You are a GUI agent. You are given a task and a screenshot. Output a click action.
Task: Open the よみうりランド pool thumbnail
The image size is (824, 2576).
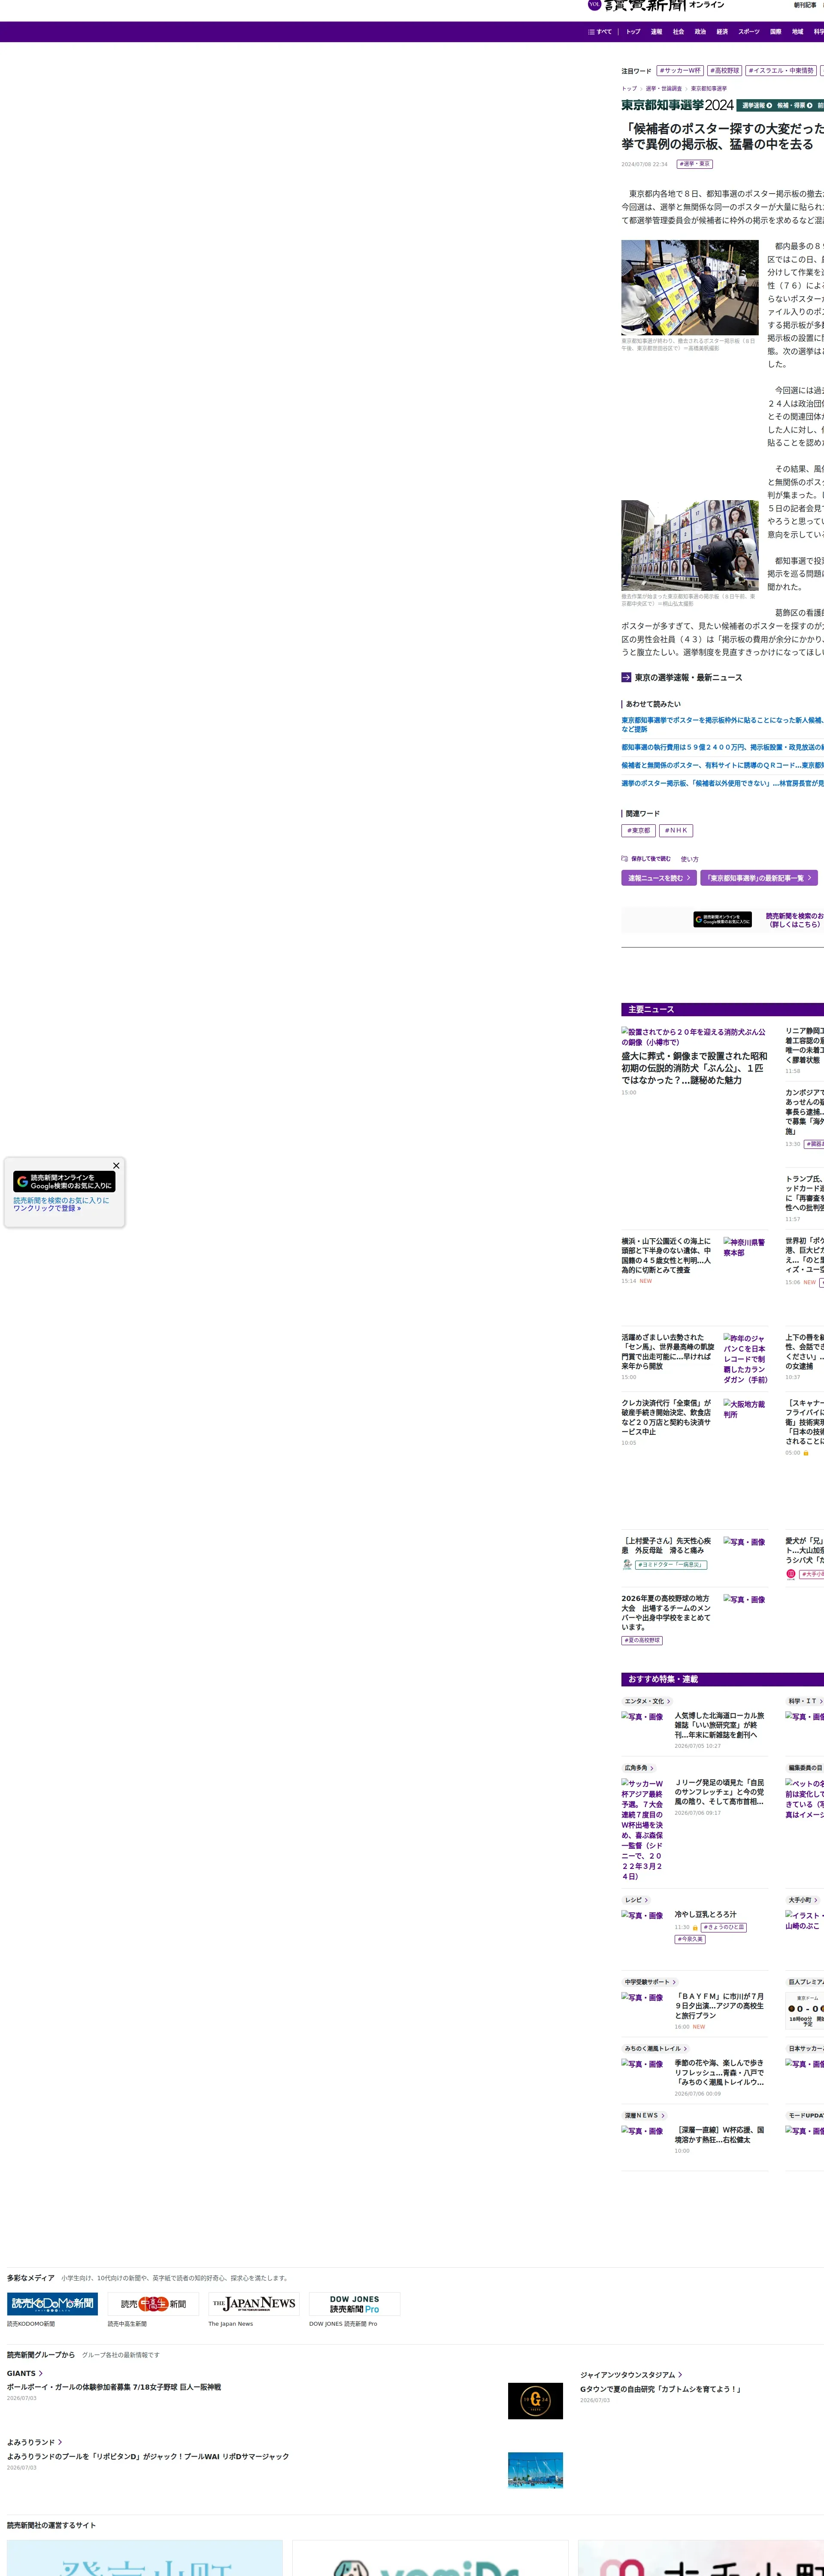pos(535,2470)
